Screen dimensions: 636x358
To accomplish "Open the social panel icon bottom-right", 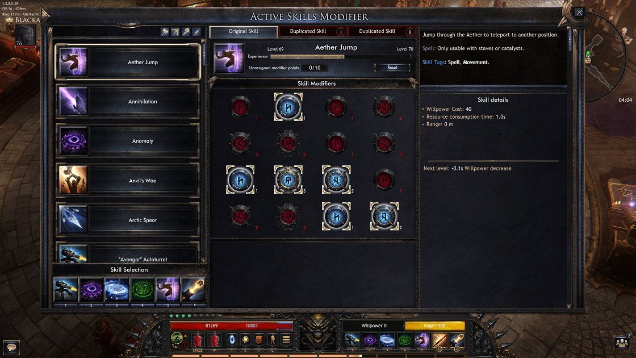I will (622, 343).
